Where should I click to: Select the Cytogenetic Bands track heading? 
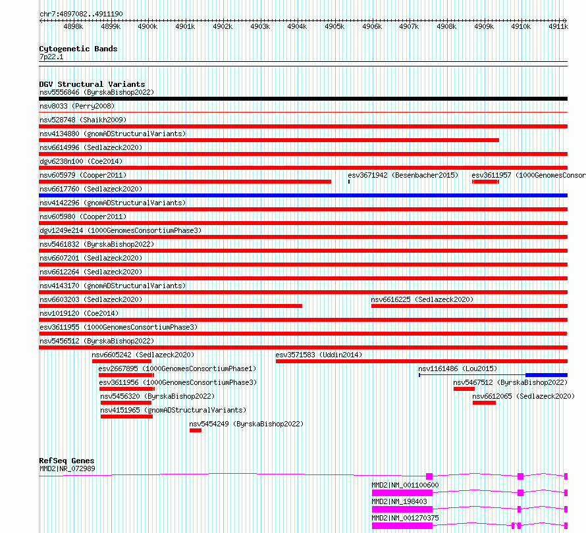[x=78, y=49]
